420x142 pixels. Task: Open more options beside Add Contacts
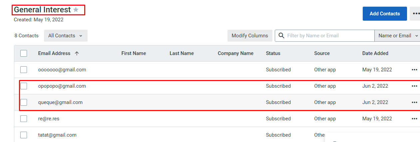415,14
